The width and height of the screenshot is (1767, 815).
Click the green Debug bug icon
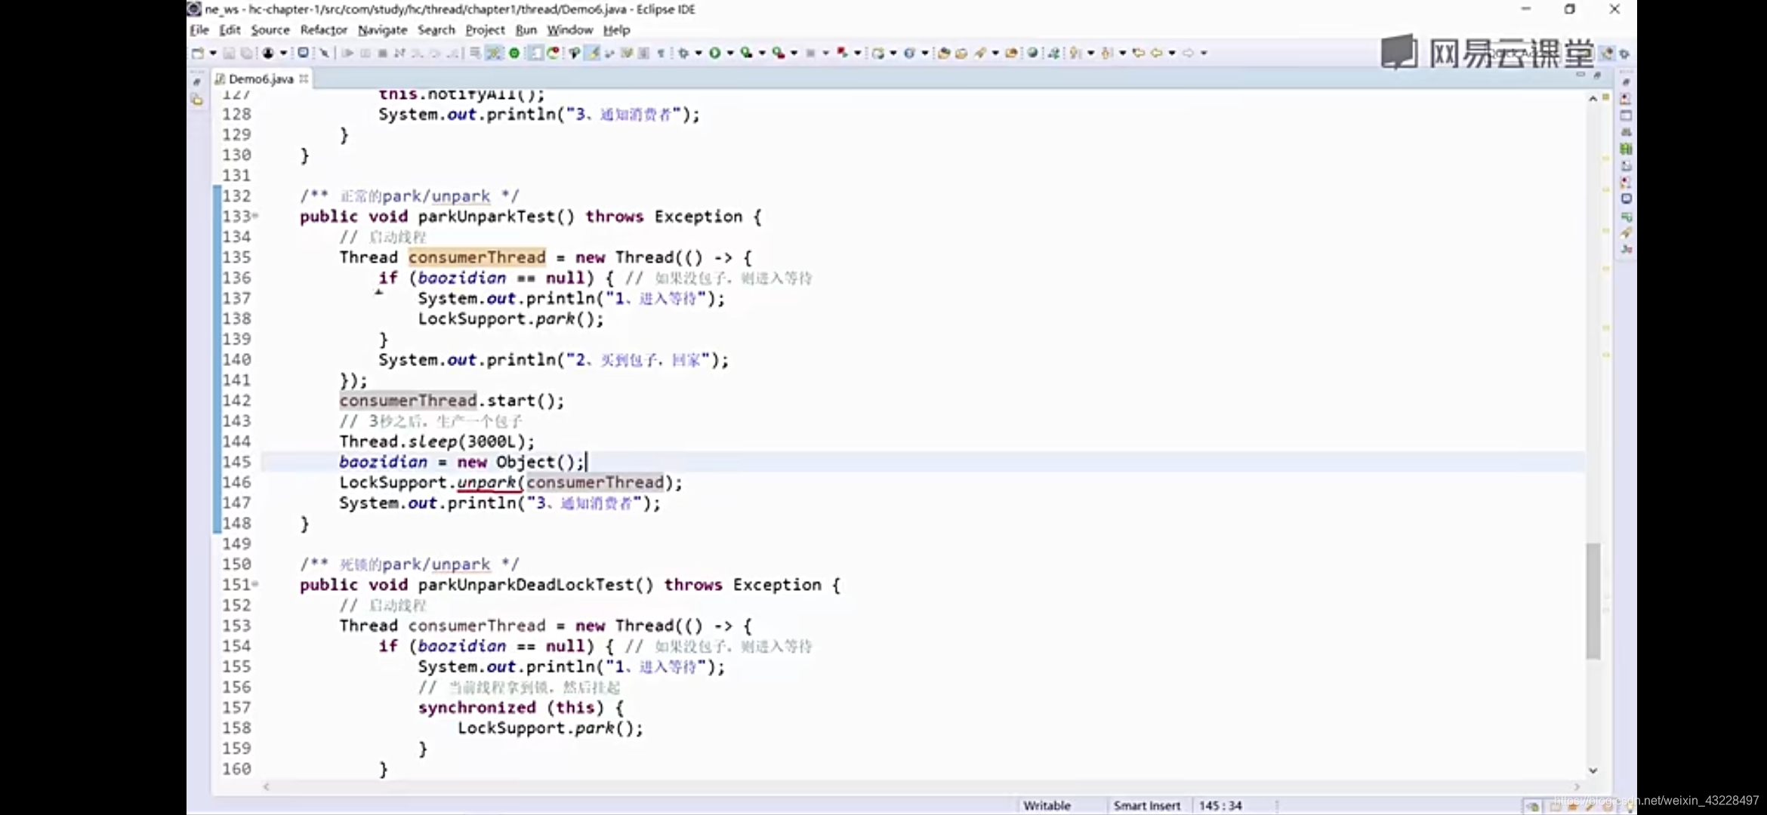683,53
